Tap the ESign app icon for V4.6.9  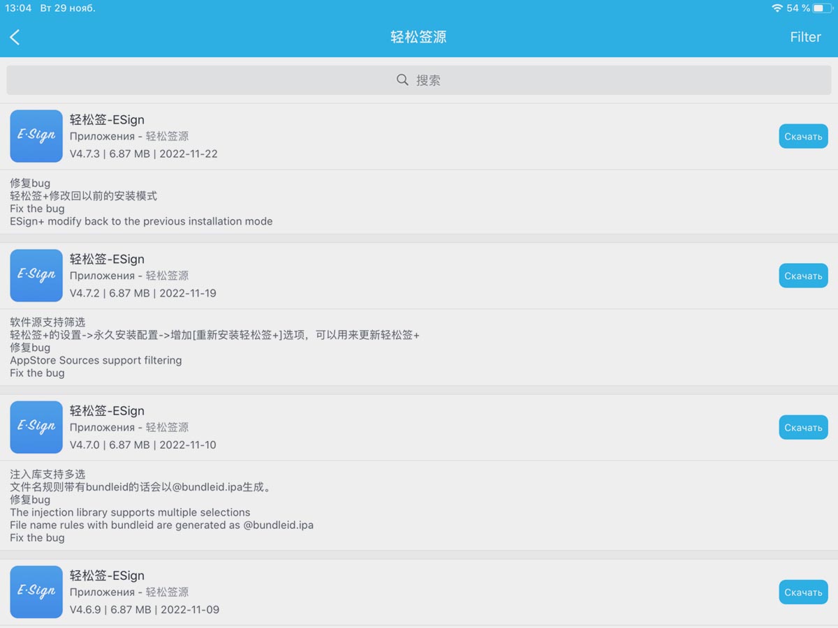36,592
